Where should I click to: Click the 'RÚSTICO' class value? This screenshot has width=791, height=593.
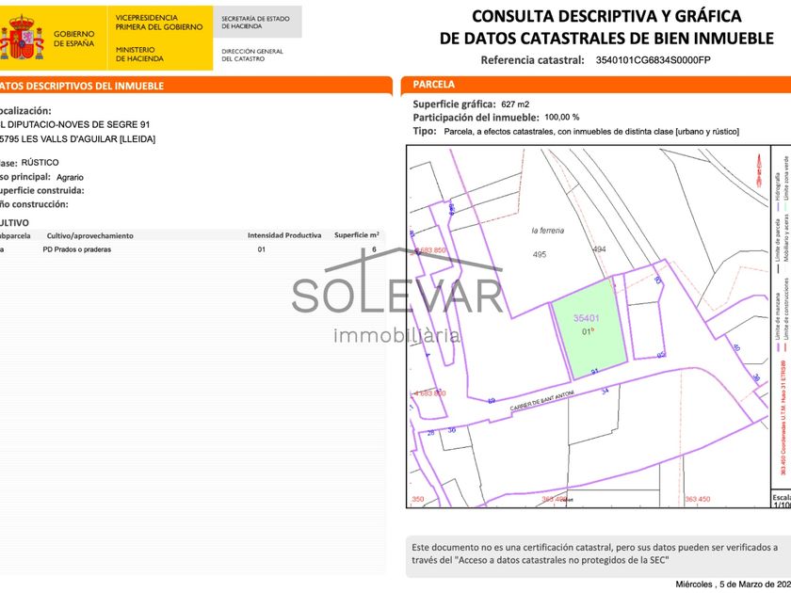pyautogui.click(x=40, y=162)
